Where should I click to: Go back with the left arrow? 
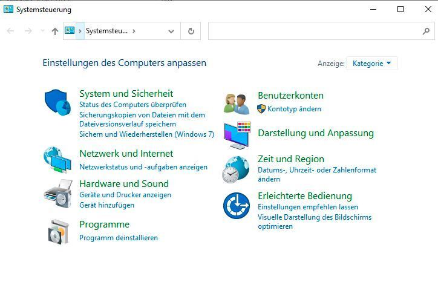click(x=10, y=31)
